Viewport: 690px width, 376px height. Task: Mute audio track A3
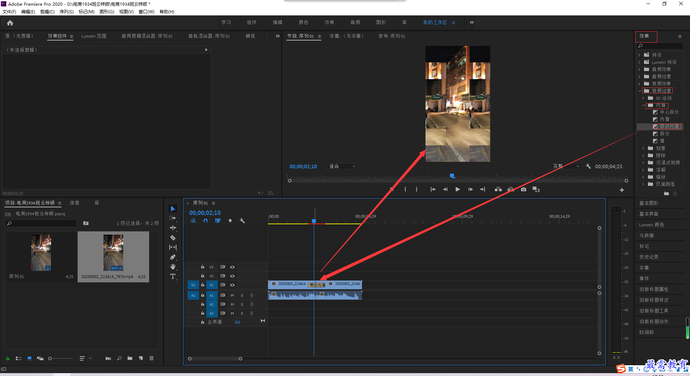coord(232,313)
